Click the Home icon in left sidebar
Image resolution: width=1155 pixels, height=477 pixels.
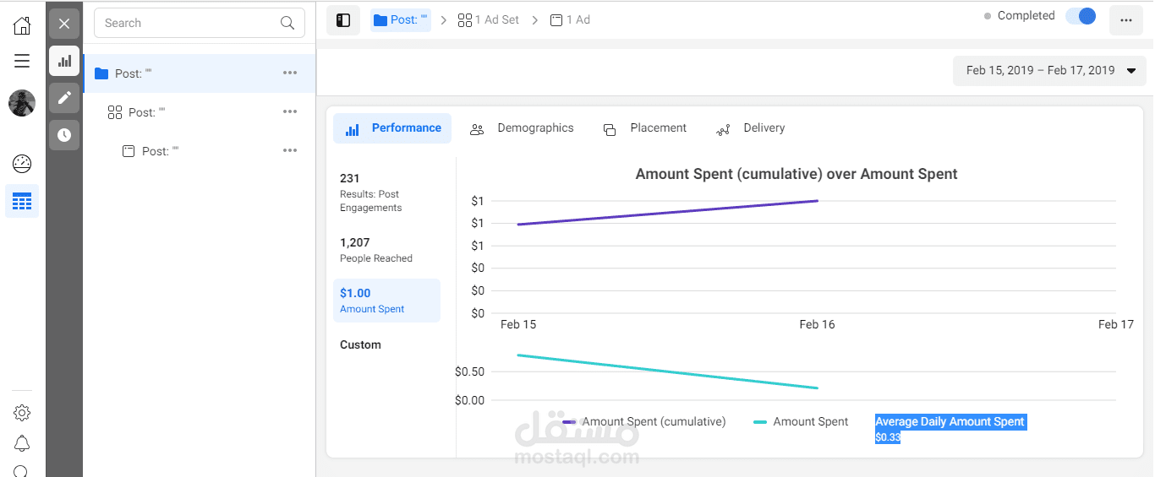(22, 25)
